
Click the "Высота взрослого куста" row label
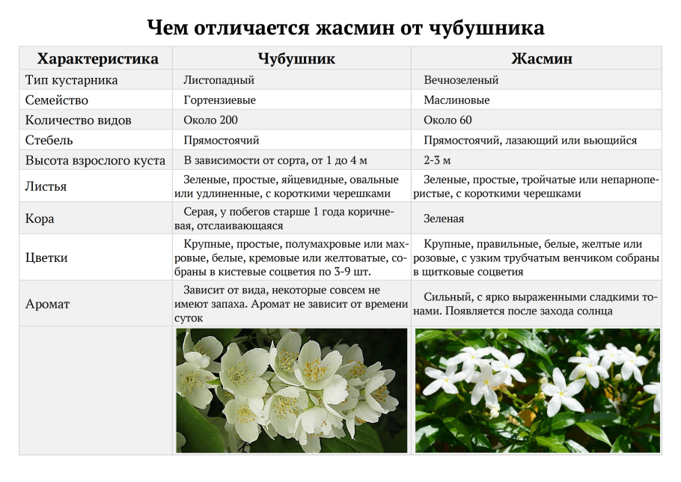coord(95,160)
